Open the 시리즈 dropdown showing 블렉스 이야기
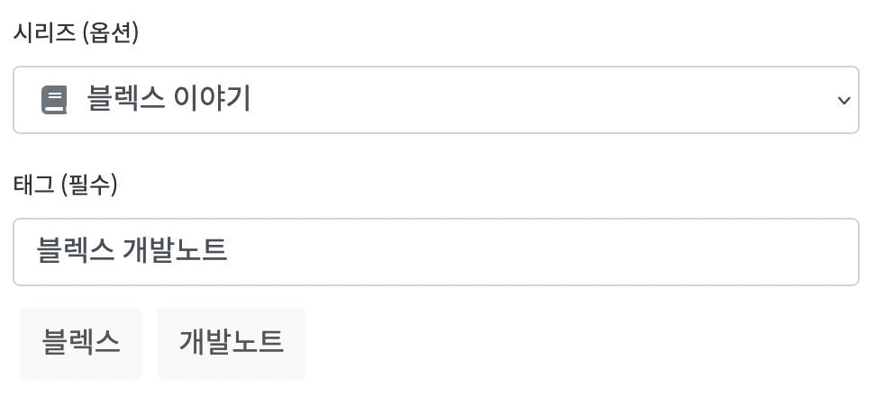 coord(435,100)
